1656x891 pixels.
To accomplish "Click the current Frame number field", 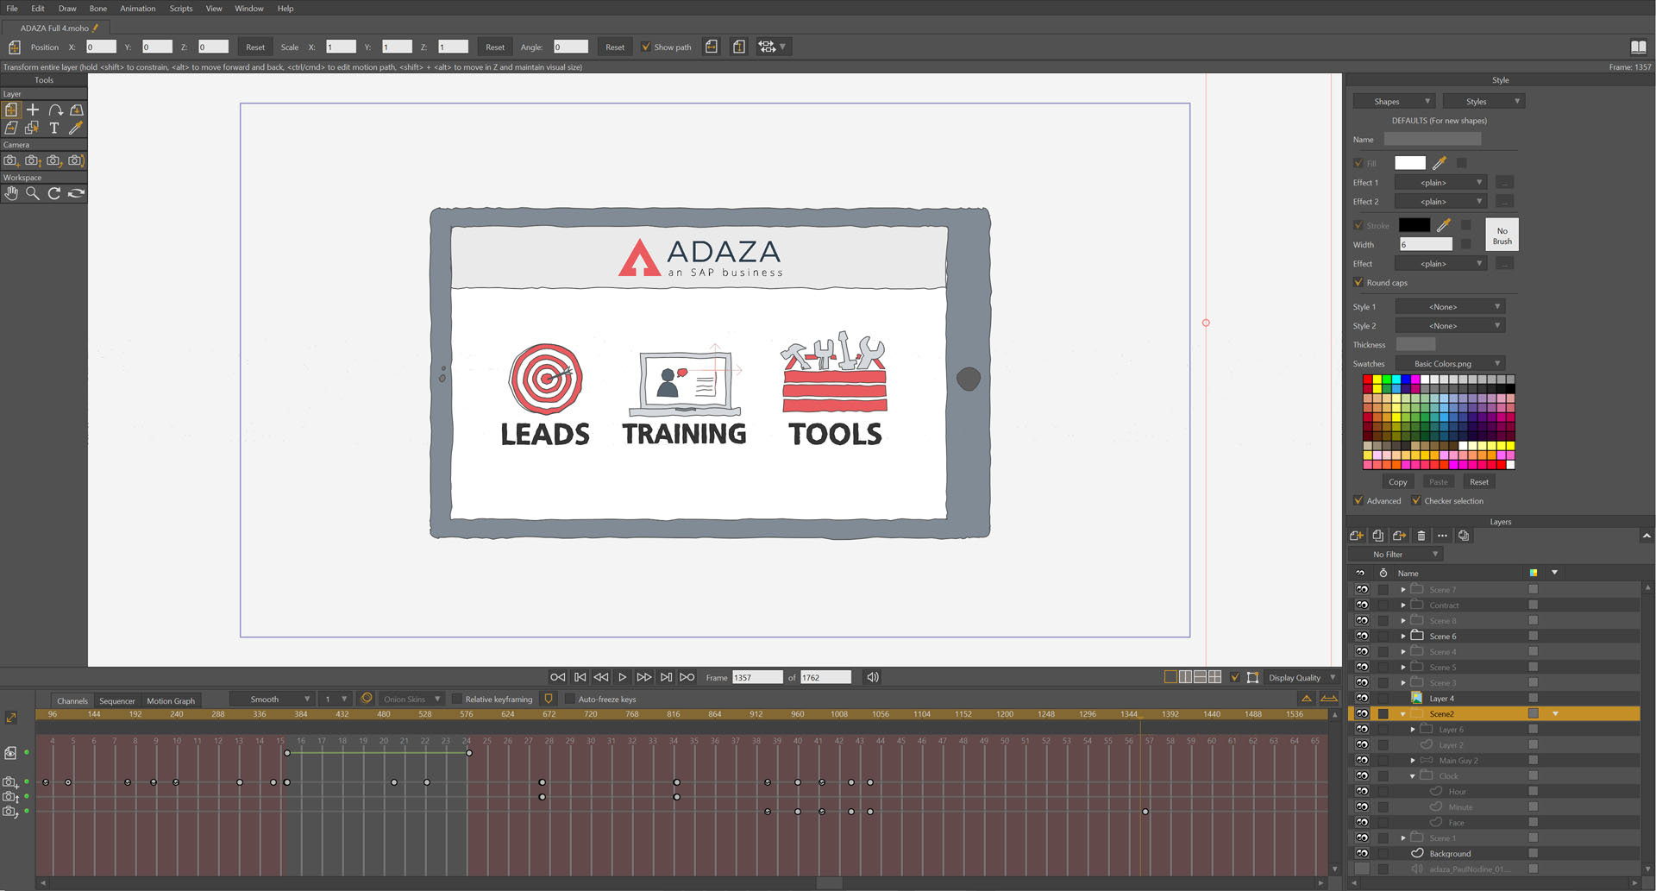I will click(757, 677).
